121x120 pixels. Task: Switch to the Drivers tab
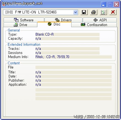pyautogui.click(x=64, y=20)
